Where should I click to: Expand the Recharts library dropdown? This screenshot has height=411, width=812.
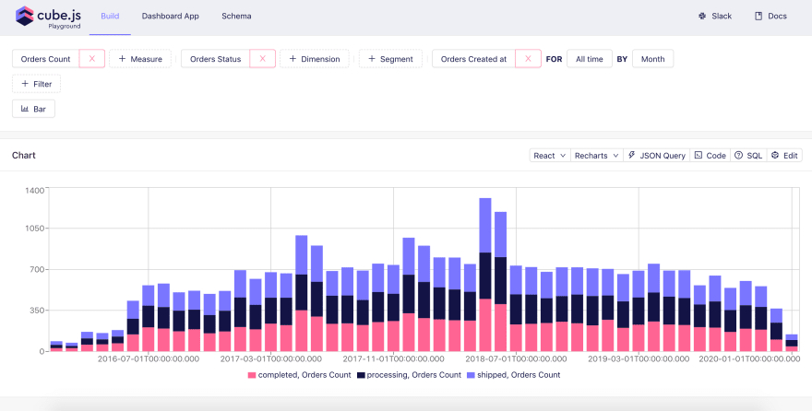coord(597,156)
